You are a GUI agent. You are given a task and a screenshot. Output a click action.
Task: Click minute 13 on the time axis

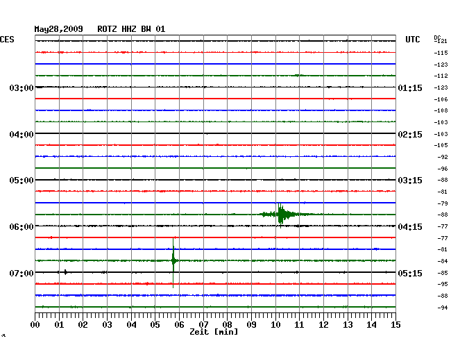348,324
